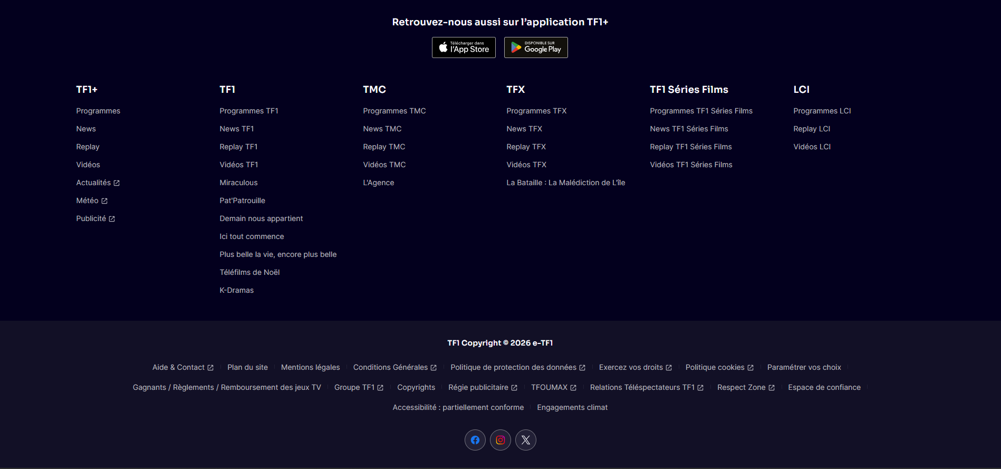Click the App Store download badge

[464, 47]
